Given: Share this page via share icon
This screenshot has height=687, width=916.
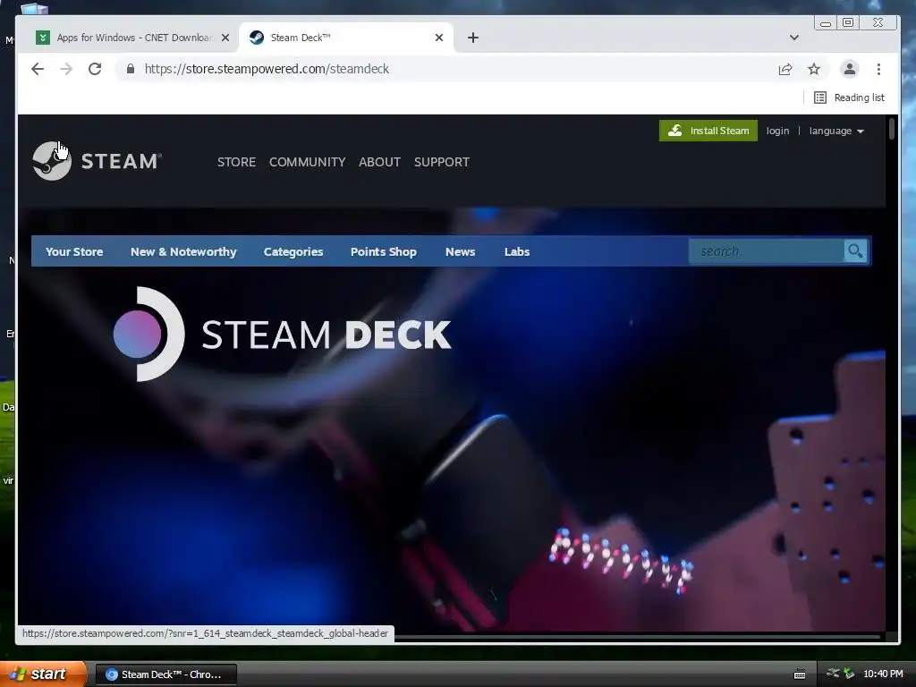Looking at the screenshot, I should tap(785, 69).
